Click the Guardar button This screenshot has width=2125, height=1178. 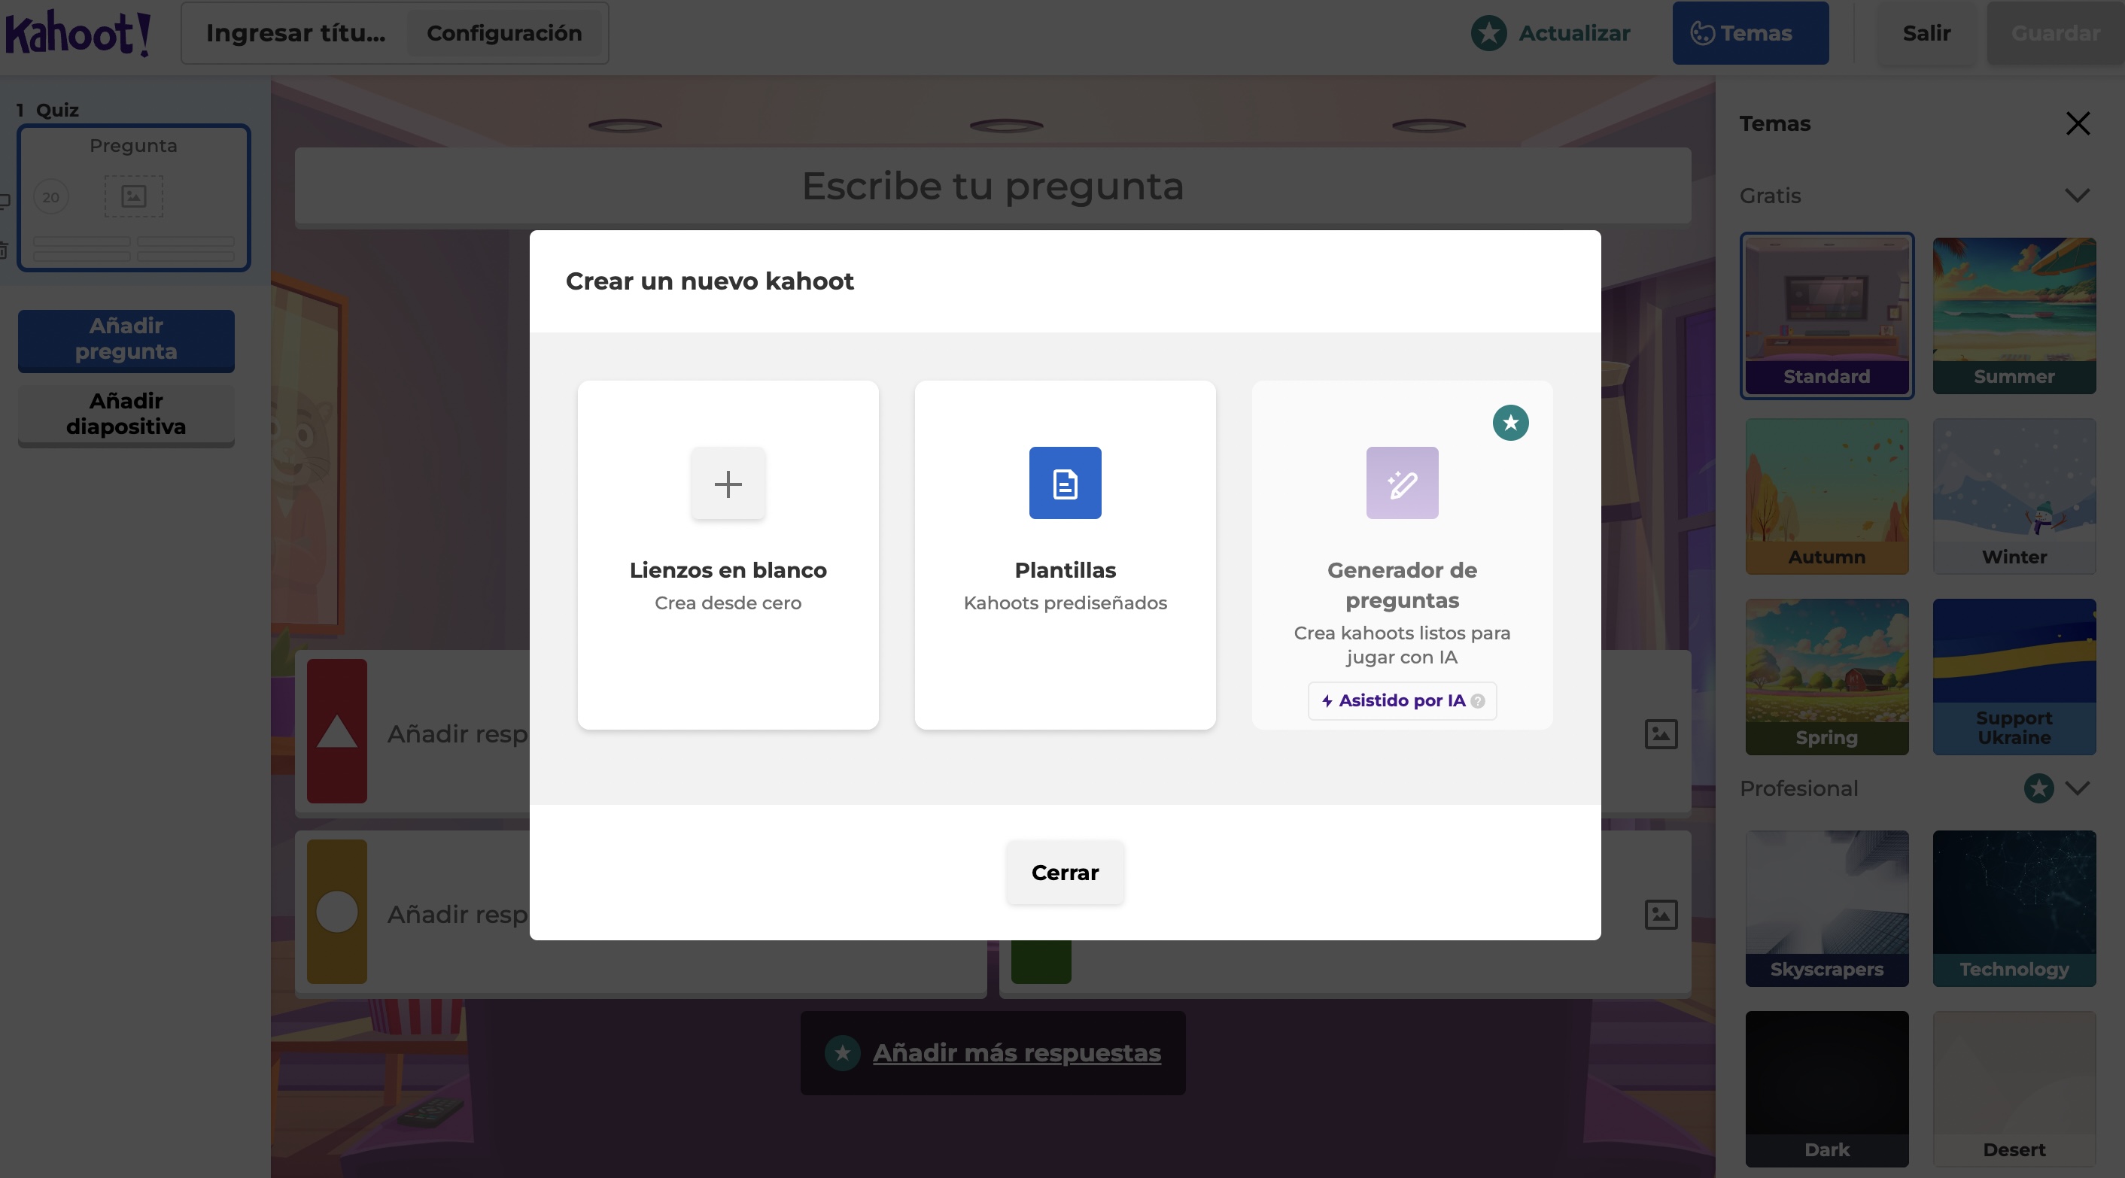click(2055, 33)
